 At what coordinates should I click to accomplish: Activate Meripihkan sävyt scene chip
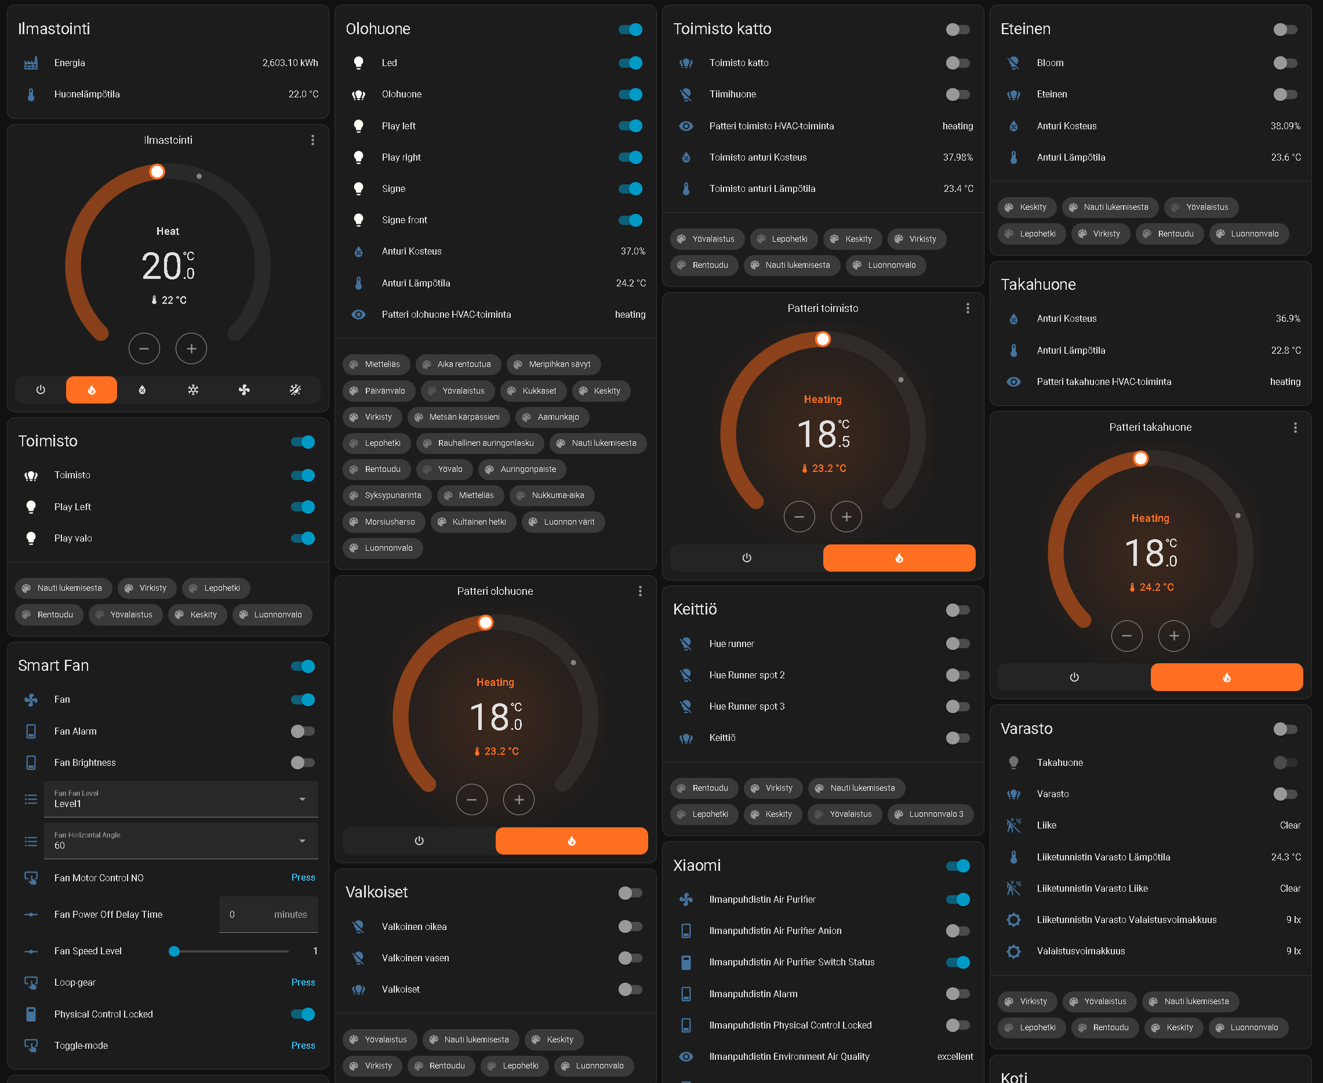pyautogui.click(x=553, y=364)
